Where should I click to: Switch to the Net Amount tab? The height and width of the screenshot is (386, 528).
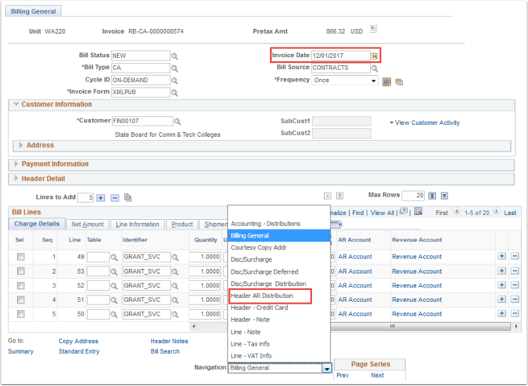pos(88,224)
